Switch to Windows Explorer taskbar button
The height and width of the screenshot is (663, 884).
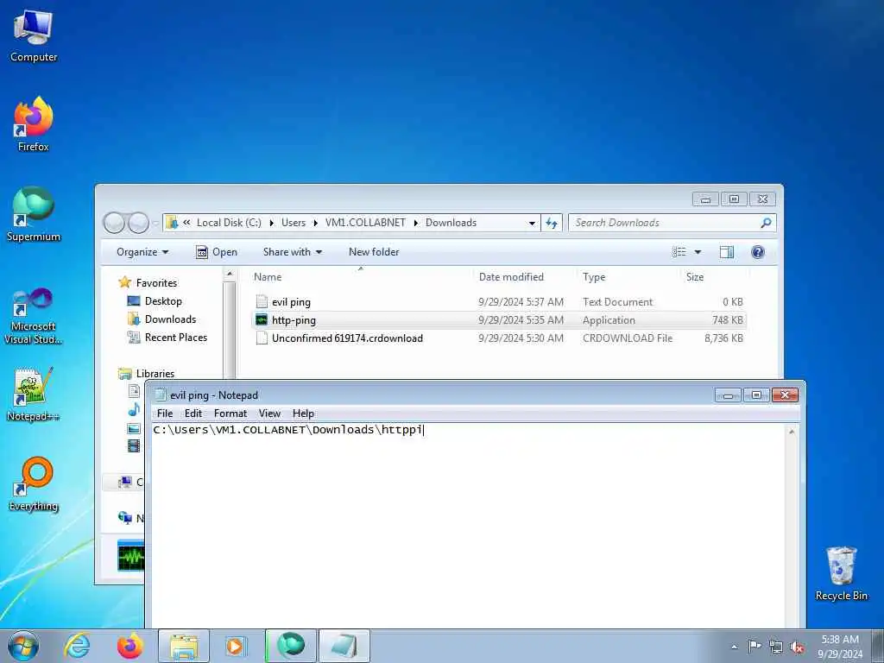click(x=184, y=646)
